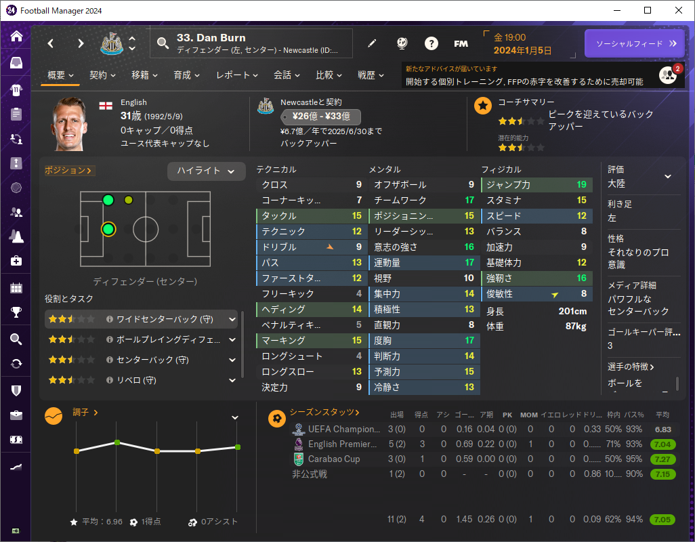The image size is (695, 542).
Task: Open the form panel dropdown chevron
Action: [x=235, y=417]
